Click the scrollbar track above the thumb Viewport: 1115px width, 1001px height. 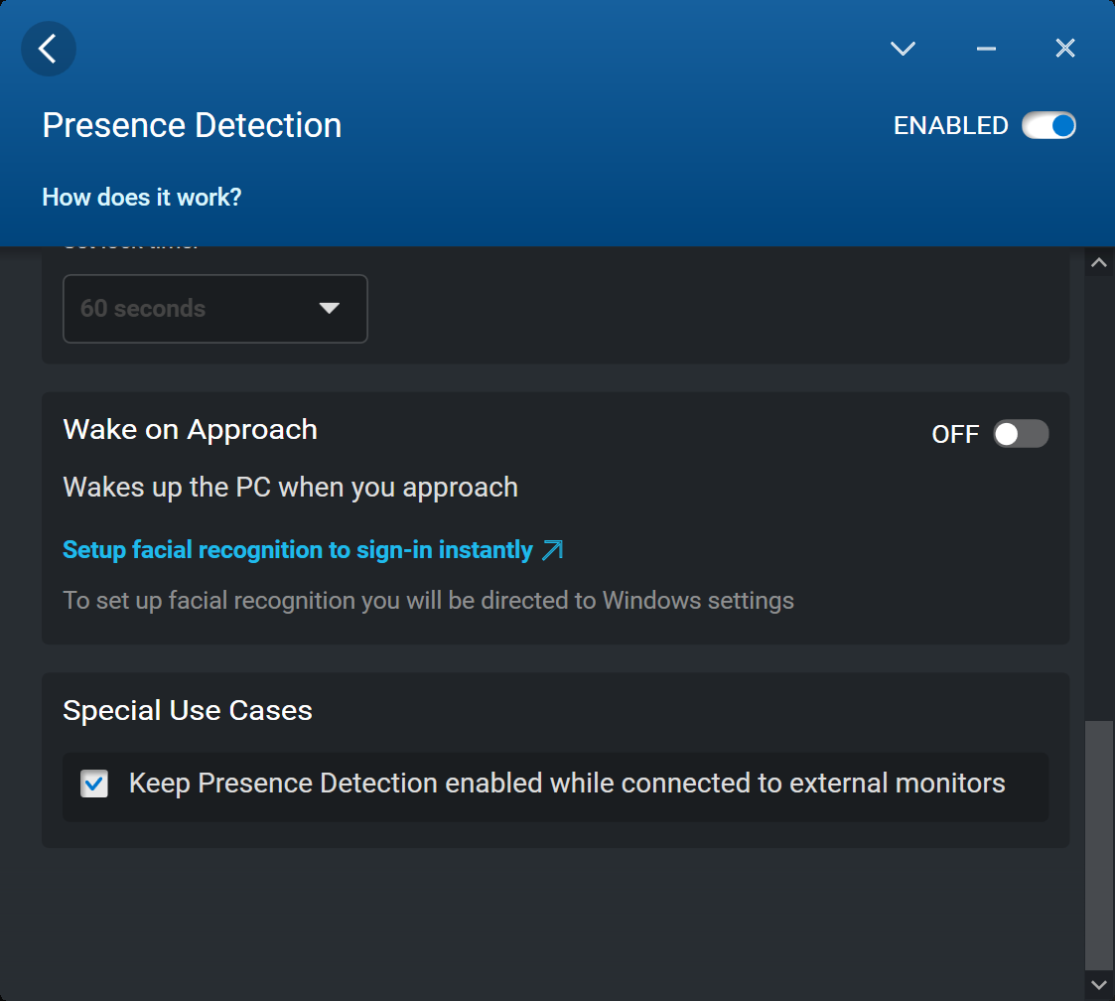pos(1098,497)
